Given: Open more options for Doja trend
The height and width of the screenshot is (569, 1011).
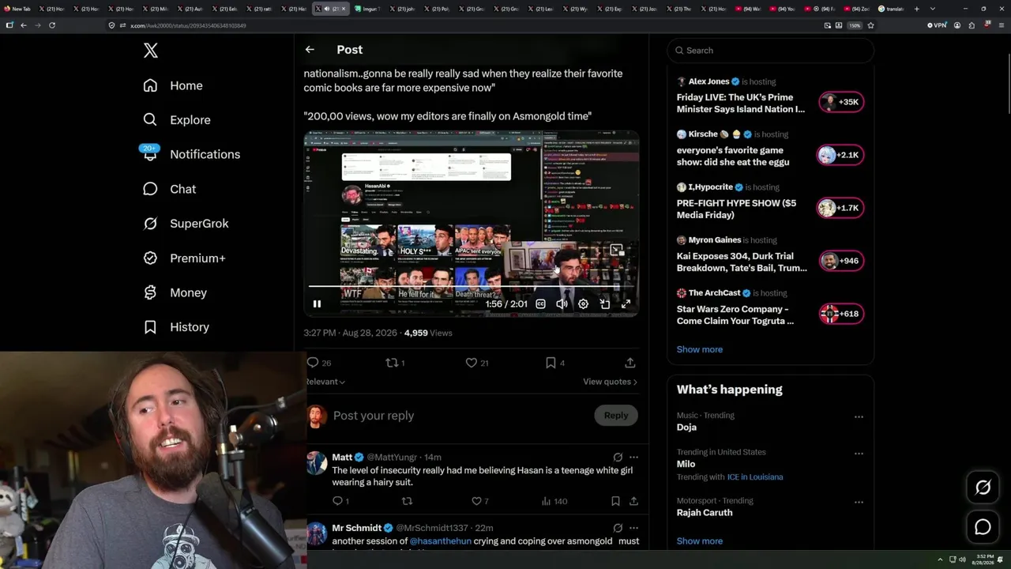Looking at the screenshot, I should coord(859,416).
